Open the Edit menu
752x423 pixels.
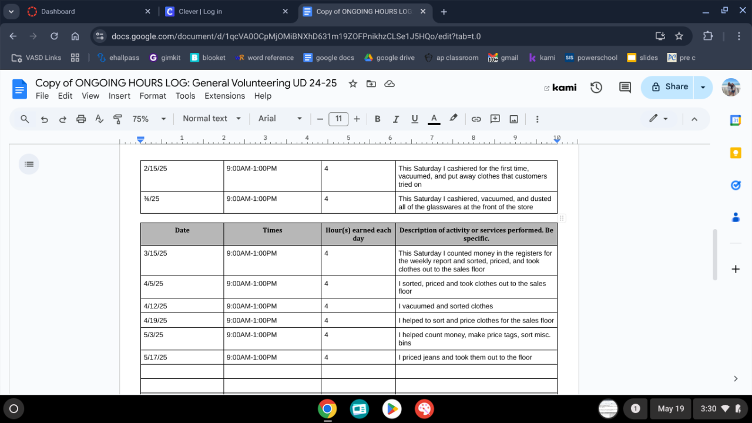(x=65, y=96)
